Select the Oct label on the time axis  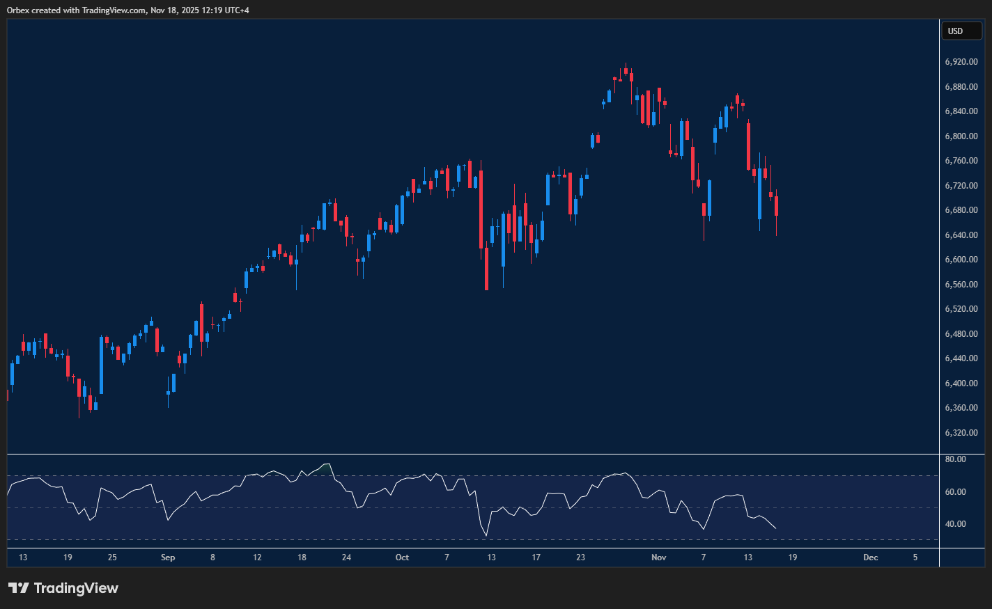pos(402,557)
